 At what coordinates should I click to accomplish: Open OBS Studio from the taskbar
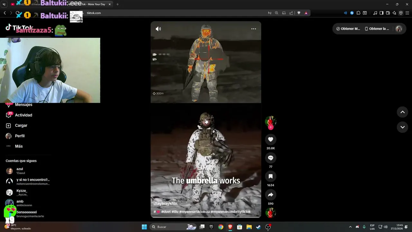click(x=268, y=227)
